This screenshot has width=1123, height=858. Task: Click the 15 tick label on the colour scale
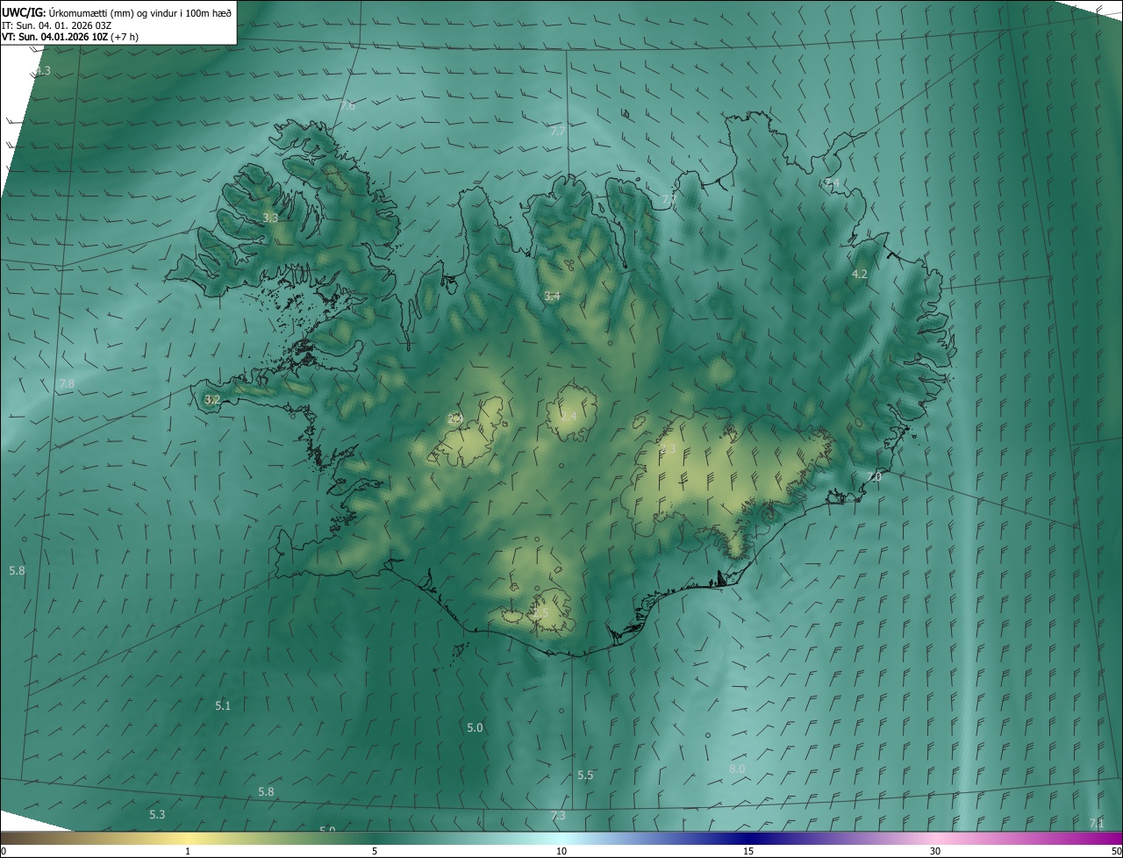[x=748, y=852]
